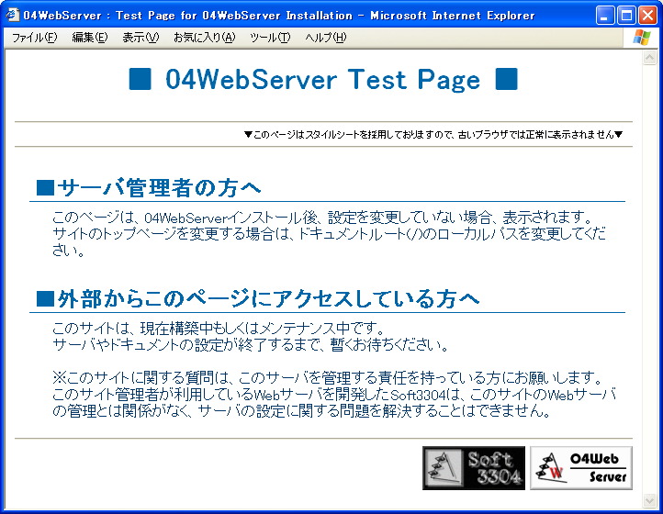Open the ツール(T) menu
Image resolution: width=663 pixels, height=514 pixels.
tap(270, 38)
